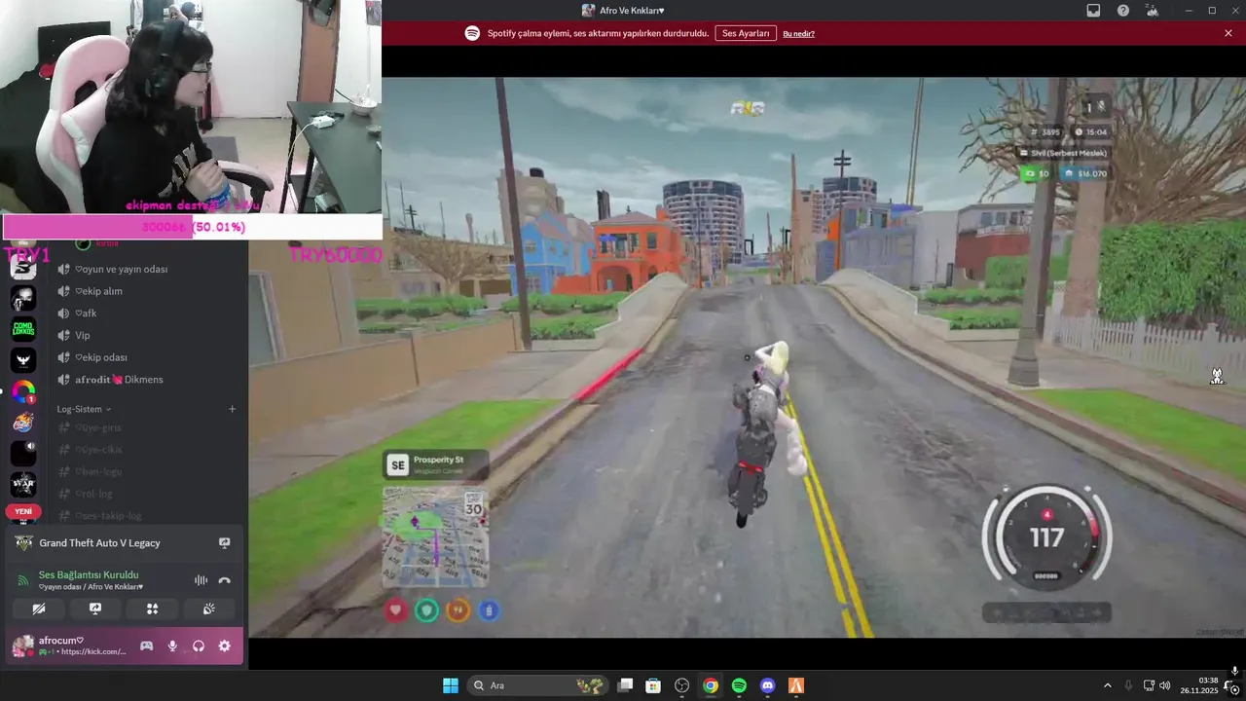
Task: Collapse the Log-Sistem category
Action: (x=84, y=409)
